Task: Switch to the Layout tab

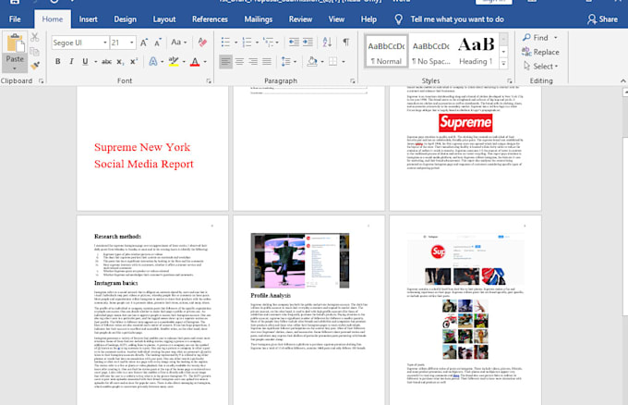Action: (x=164, y=19)
